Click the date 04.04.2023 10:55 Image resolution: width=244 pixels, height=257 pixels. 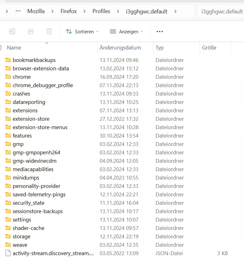pos(119,178)
